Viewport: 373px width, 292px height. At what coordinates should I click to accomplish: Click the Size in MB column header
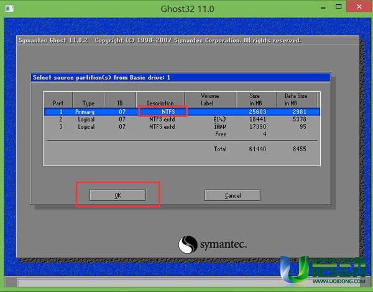pos(256,99)
